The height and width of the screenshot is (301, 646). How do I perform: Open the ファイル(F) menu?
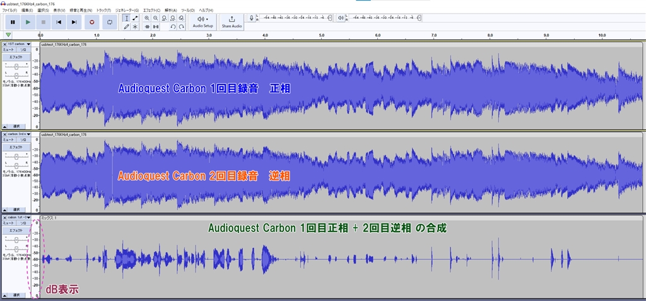[x=10, y=11]
